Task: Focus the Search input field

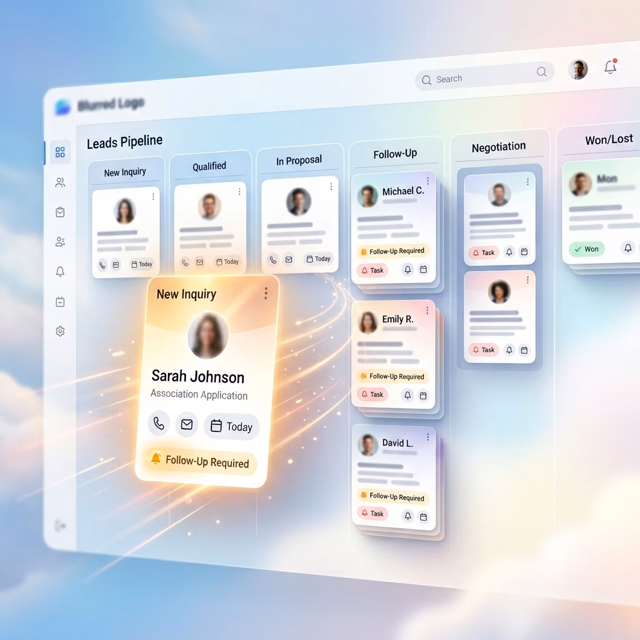Action: coord(484,76)
